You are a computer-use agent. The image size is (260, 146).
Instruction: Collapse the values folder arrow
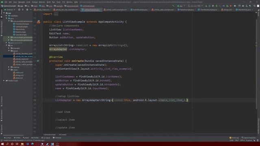pos(9,70)
